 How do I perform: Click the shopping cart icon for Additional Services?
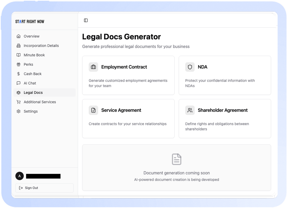tap(19, 102)
